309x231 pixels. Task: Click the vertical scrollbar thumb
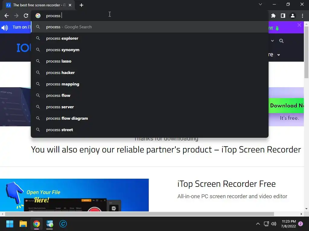click(x=306, y=52)
